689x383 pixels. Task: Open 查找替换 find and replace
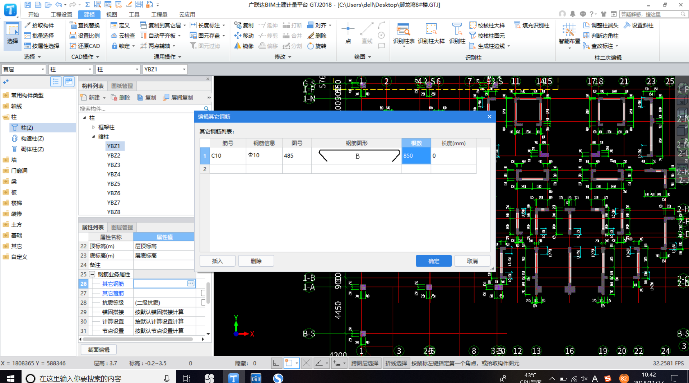tap(85, 25)
